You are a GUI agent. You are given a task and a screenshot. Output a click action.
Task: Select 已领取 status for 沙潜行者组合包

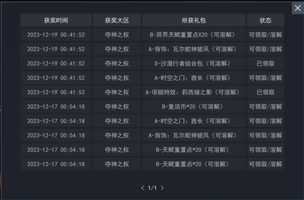click(x=265, y=64)
